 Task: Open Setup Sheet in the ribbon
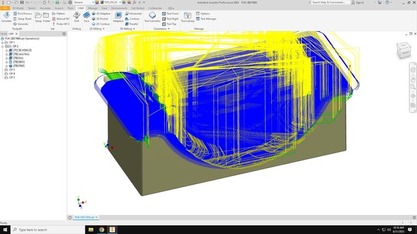coord(22,19)
